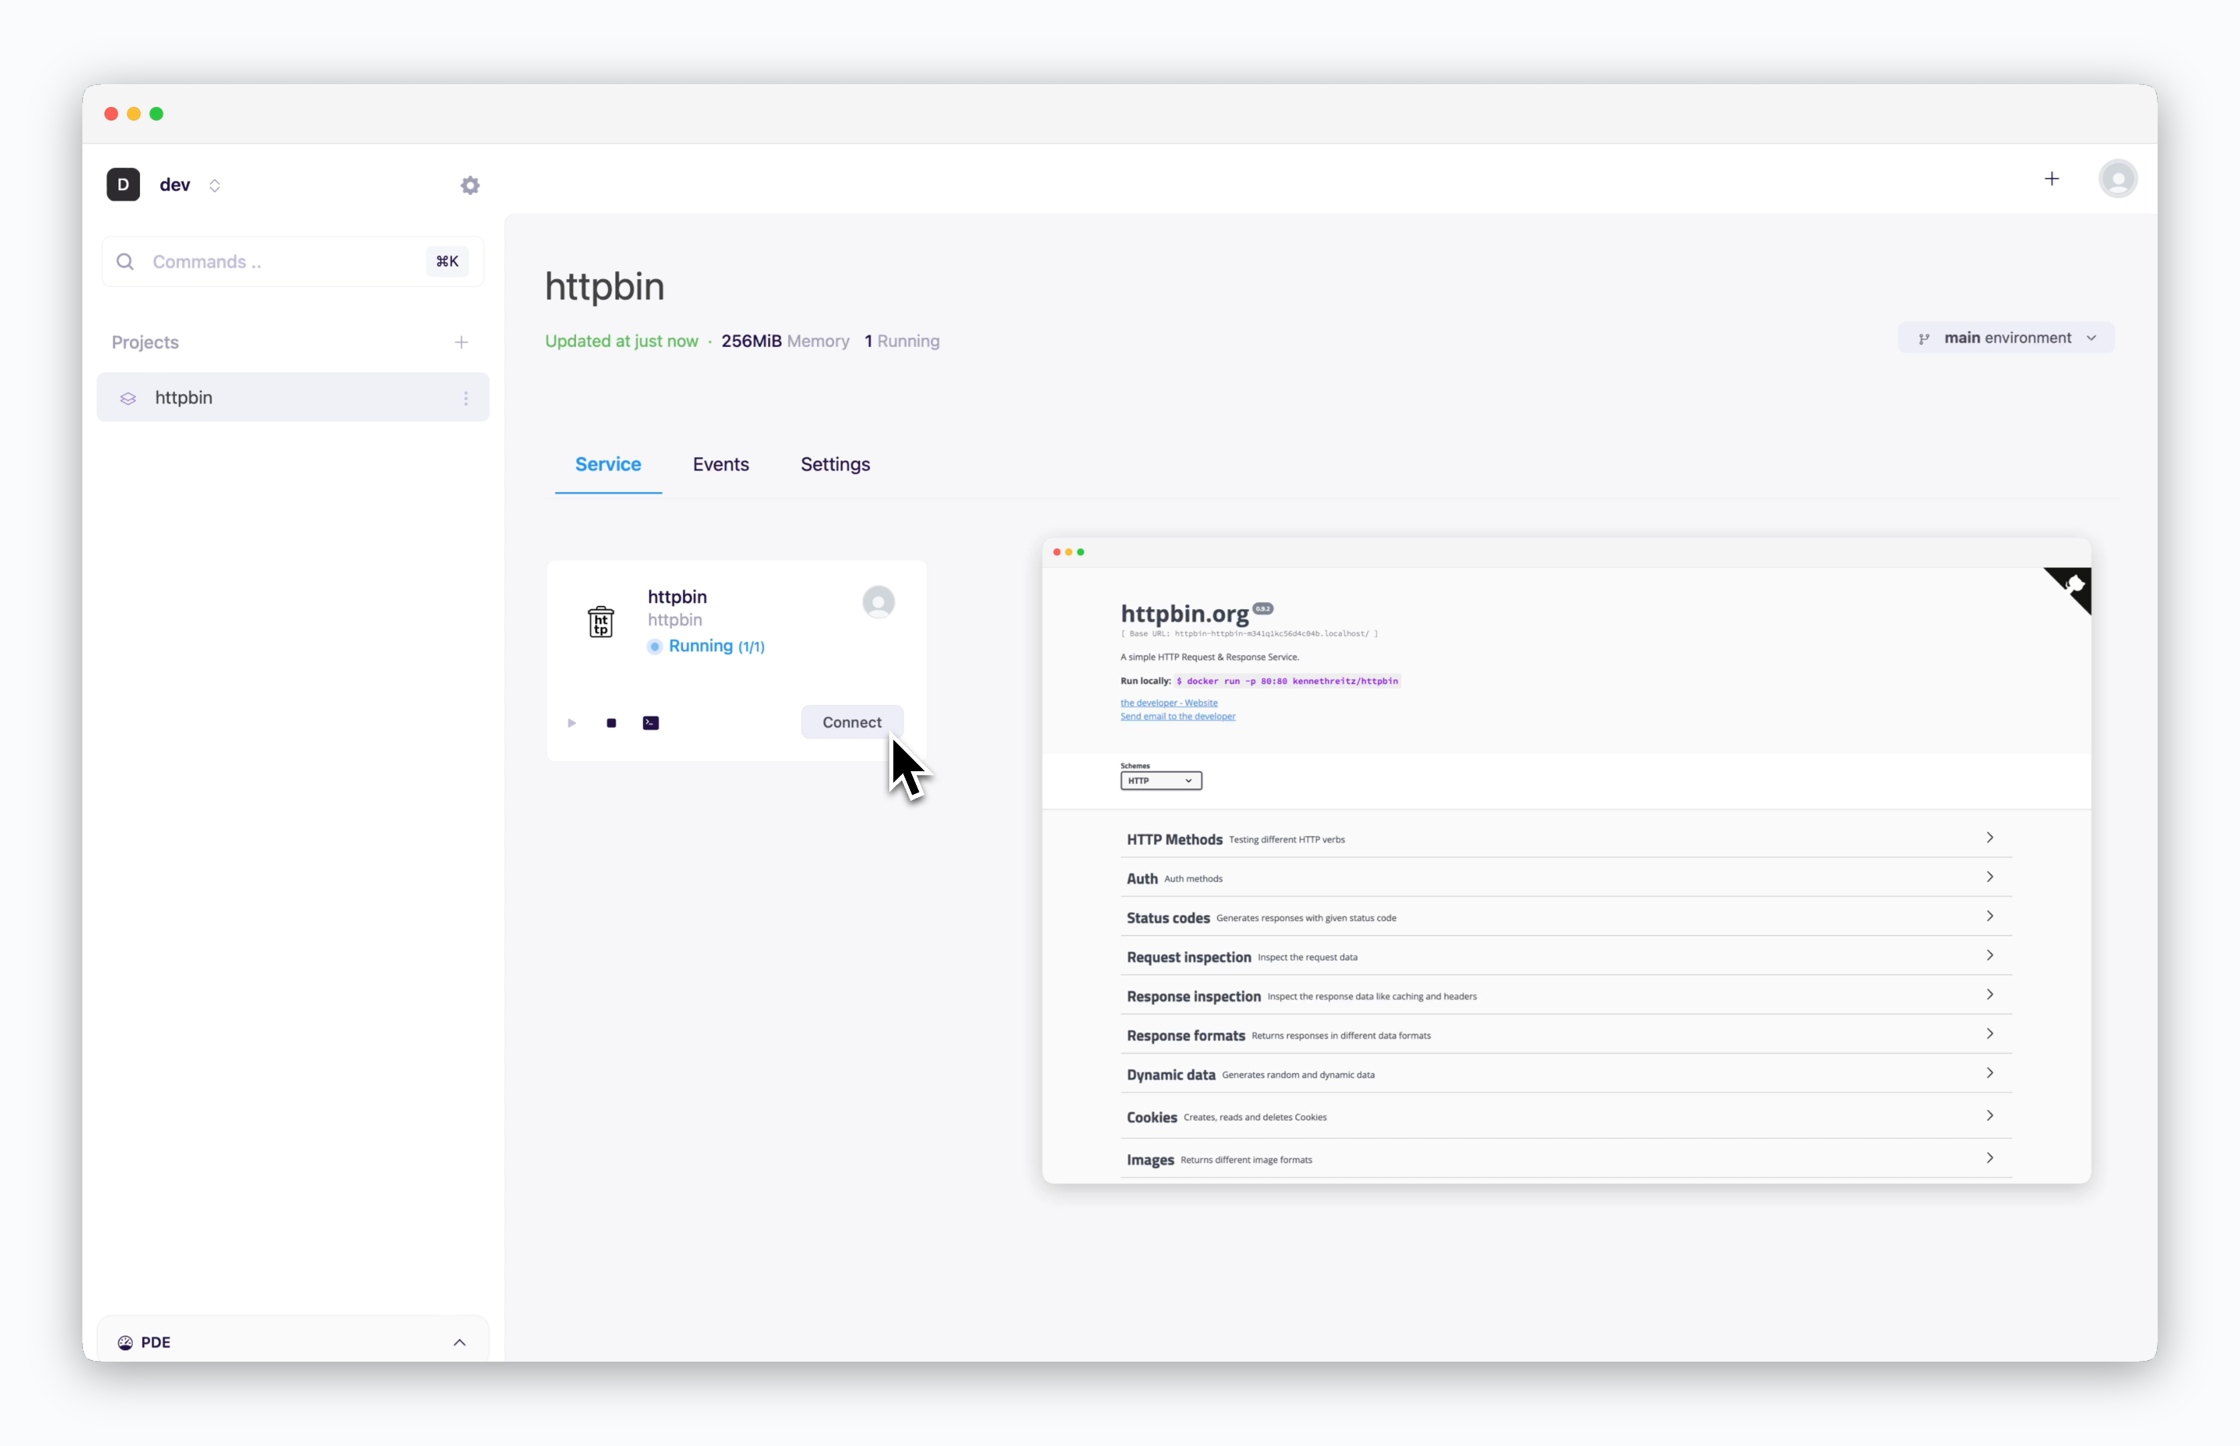Expand Images section in preview
The image size is (2240, 1446).
coord(1566,1159)
